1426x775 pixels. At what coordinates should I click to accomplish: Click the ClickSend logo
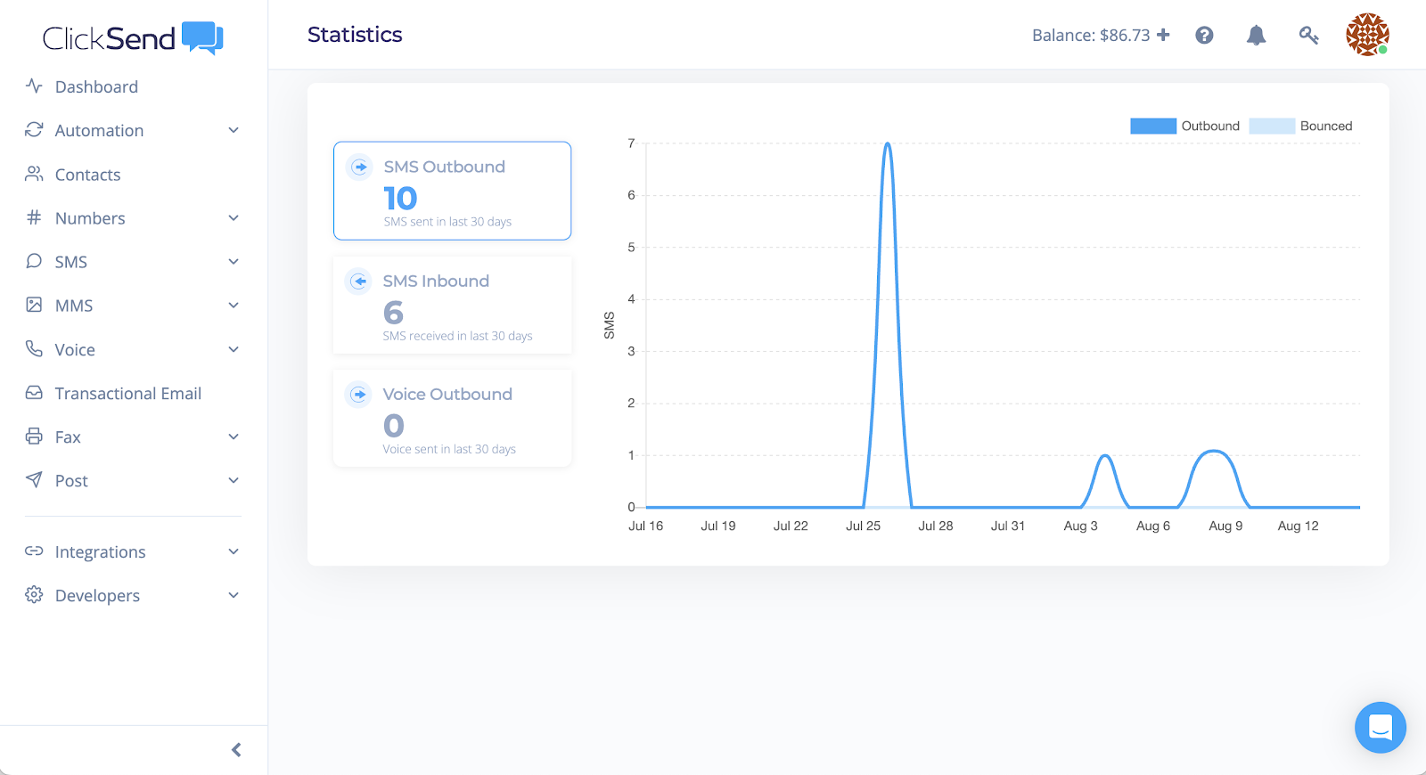click(133, 38)
